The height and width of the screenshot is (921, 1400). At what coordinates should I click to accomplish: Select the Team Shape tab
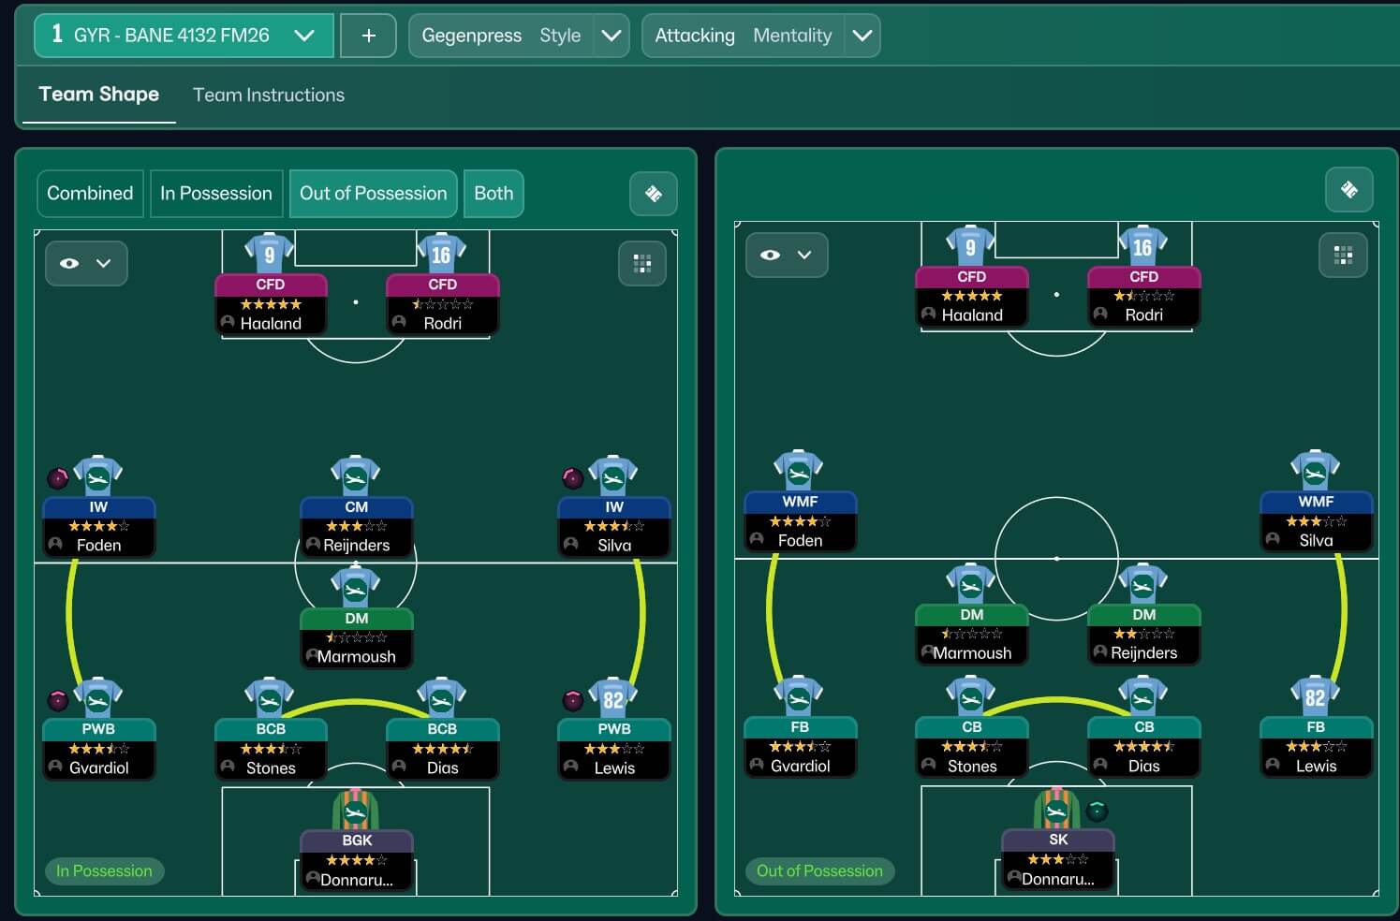click(x=98, y=95)
